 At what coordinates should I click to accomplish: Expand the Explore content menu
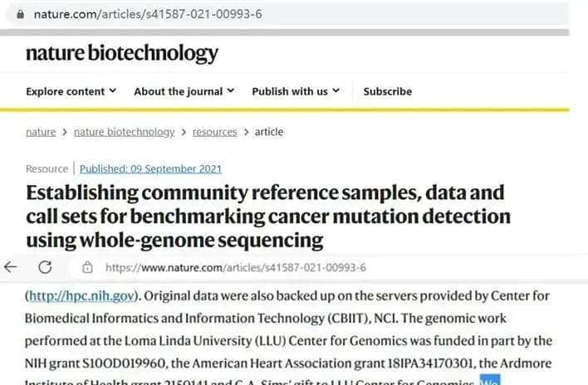[x=71, y=91]
